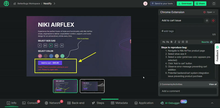Expand the Nestify breadcrumb chevron
This screenshot has height=108, width=220.
[x=54, y=4]
